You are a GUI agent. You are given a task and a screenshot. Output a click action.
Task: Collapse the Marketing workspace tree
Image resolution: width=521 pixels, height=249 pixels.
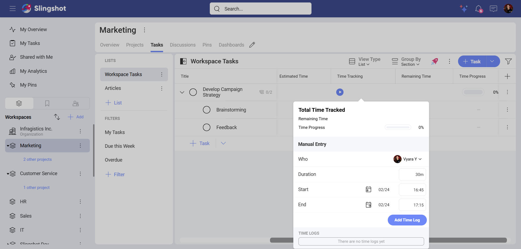coord(8,146)
